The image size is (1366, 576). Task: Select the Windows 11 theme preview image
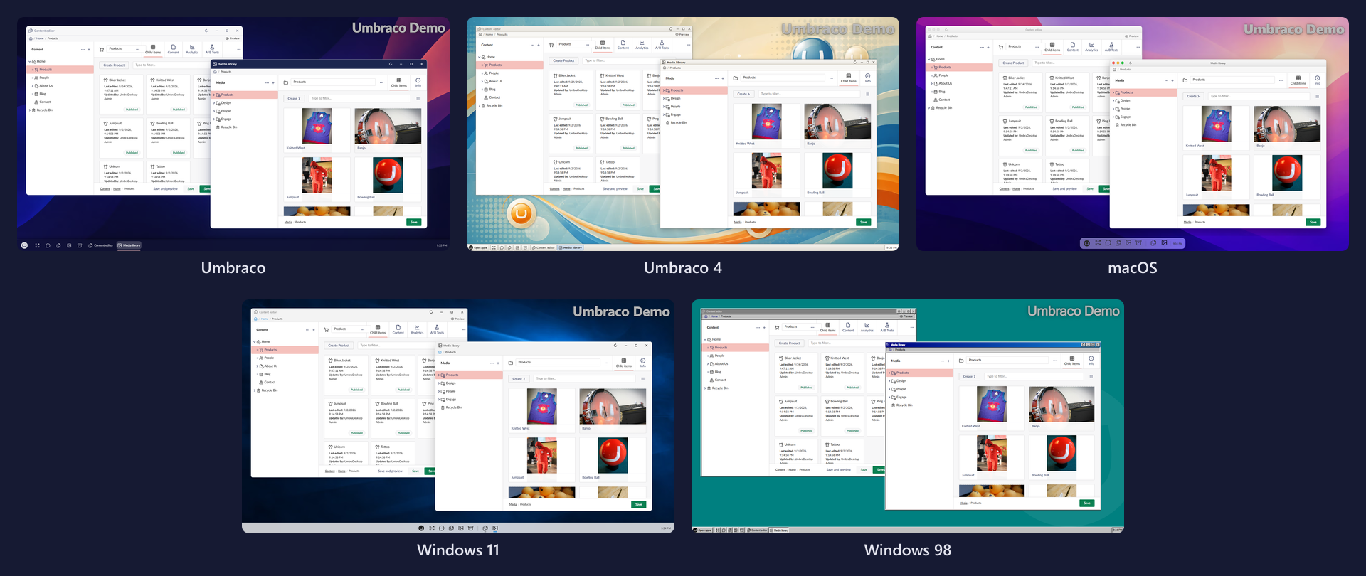pos(458,416)
